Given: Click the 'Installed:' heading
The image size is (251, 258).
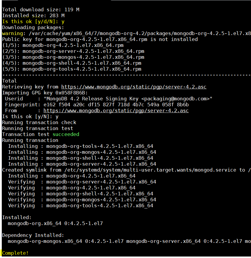Looking at the screenshot, I should click(x=17, y=217).
